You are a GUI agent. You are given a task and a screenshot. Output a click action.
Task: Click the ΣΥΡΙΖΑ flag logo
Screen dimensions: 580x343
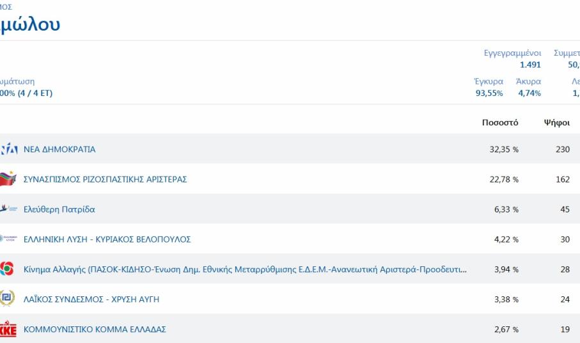tap(8, 179)
